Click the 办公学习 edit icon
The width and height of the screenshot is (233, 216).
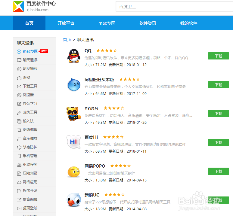pos(19,104)
